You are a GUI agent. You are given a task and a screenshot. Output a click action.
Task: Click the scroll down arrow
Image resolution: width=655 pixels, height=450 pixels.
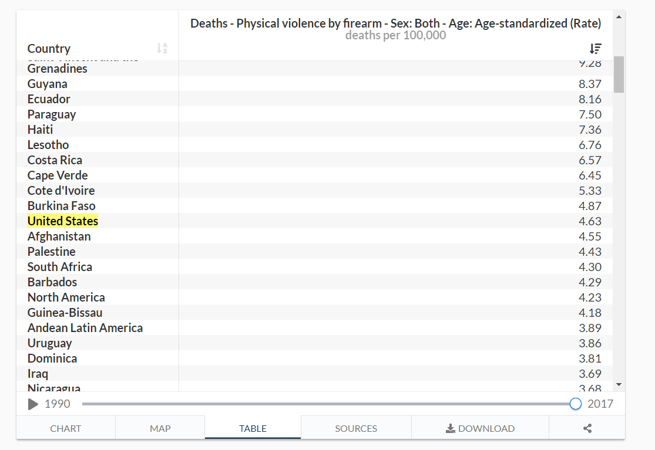tap(619, 384)
